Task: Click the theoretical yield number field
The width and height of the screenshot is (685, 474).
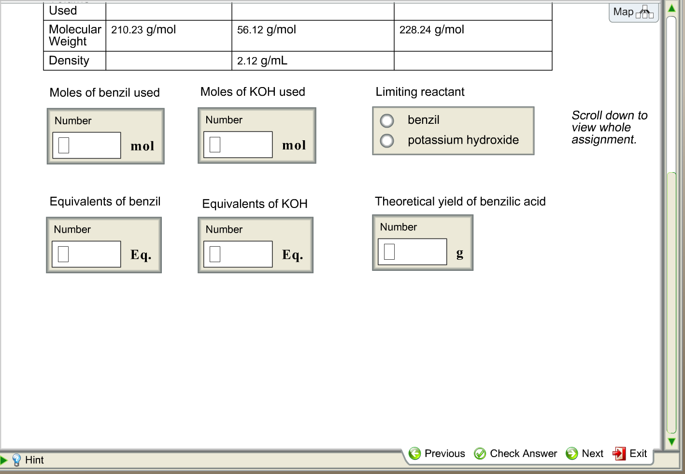Action: [x=412, y=251]
